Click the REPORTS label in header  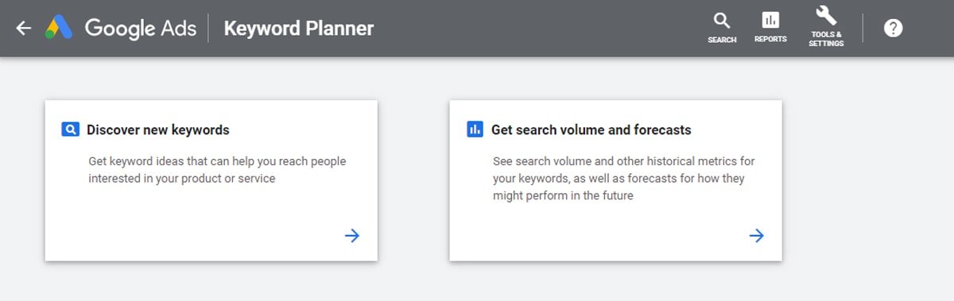[x=770, y=39]
